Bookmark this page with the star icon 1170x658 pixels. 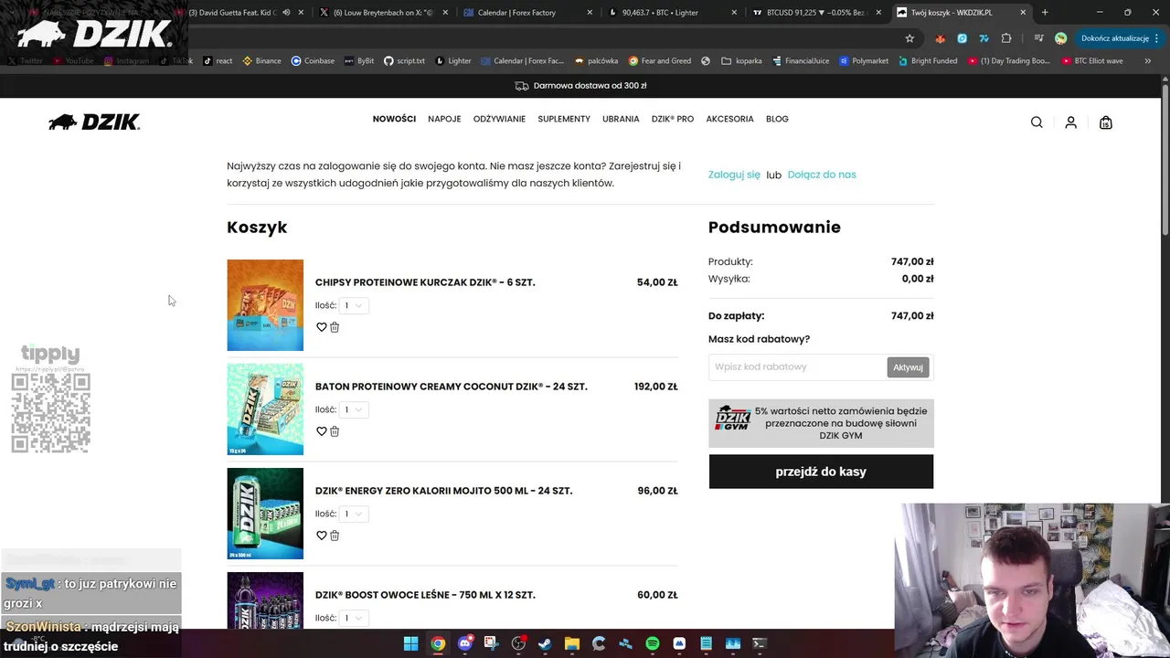coord(909,38)
